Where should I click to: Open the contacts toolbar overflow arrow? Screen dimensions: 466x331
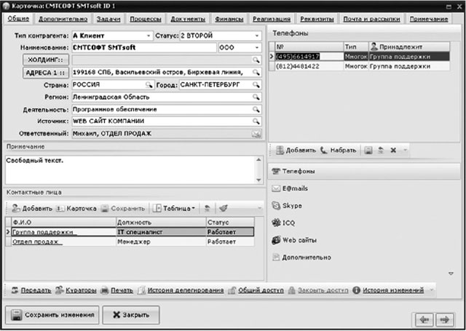[x=260, y=209]
